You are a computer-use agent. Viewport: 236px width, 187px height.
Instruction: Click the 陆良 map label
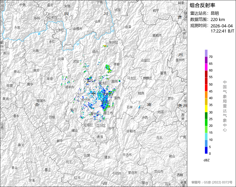click(x=141, y=93)
